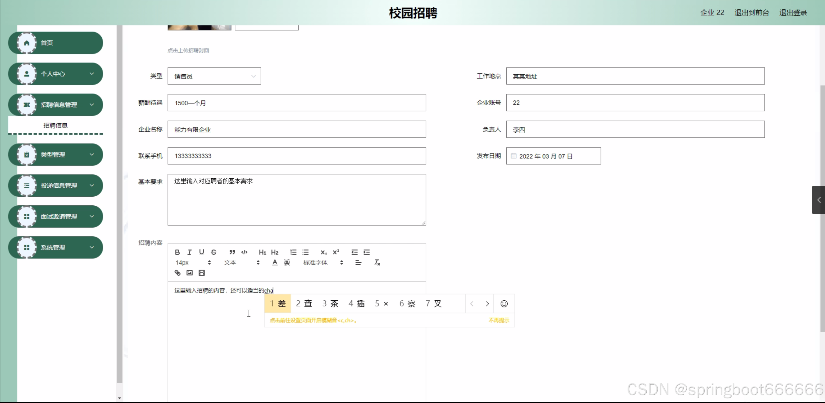Image resolution: width=825 pixels, height=403 pixels.
Task: Insert video into the editor
Action: pyautogui.click(x=202, y=273)
